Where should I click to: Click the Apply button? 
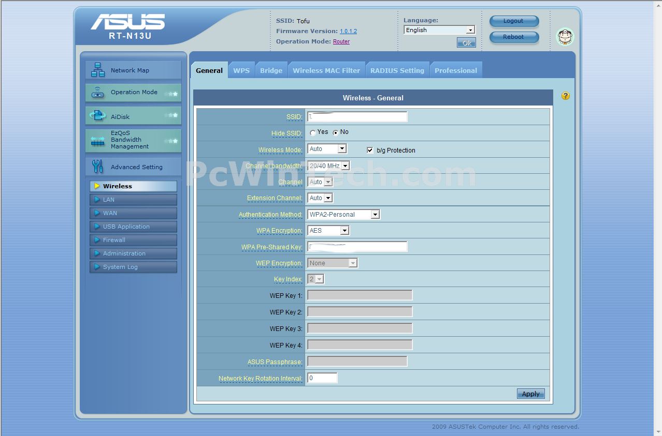(530, 394)
